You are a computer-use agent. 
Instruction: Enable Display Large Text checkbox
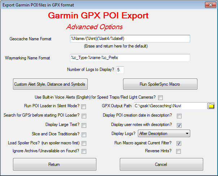pos(84,125)
